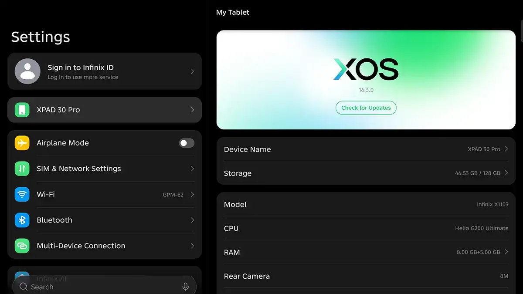Image resolution: width=523 pixels, height=294 pixels.
Task: Click the Infinix X1103 model value
Action: [x=492, y=204]
